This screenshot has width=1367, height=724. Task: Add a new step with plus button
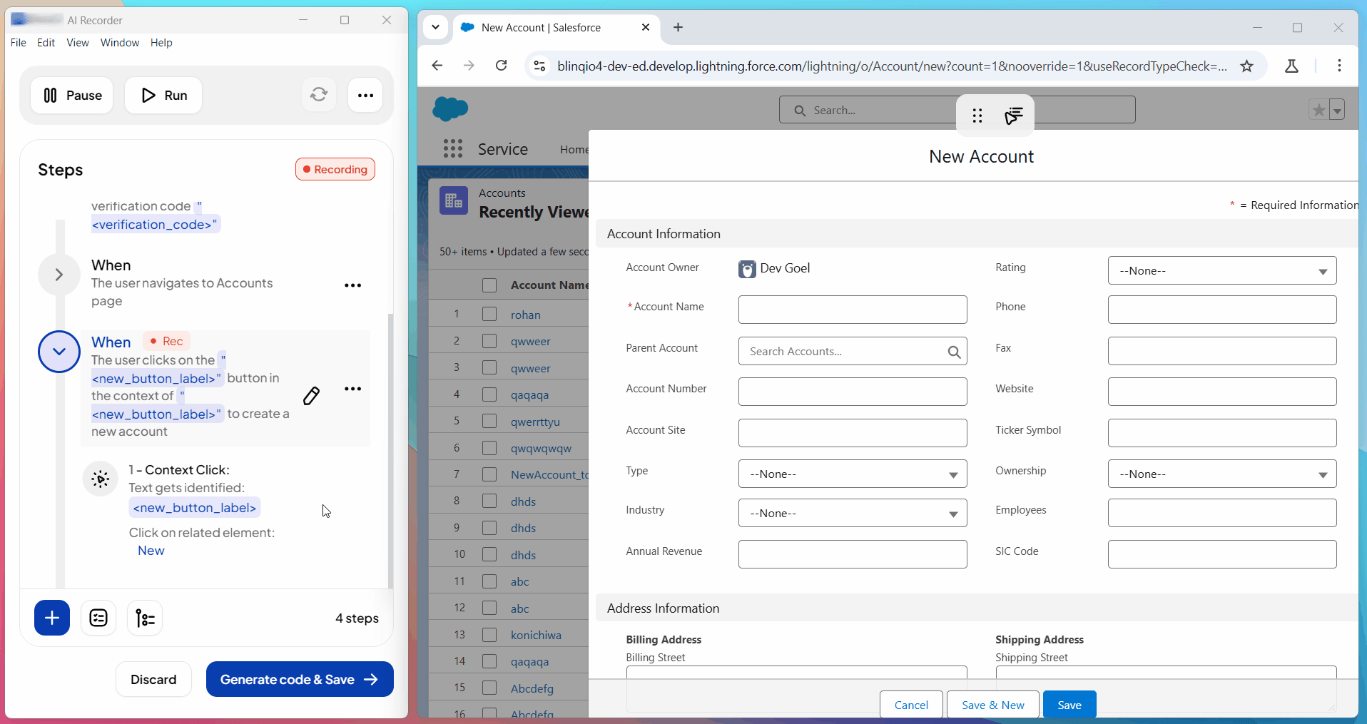(52, 618)
